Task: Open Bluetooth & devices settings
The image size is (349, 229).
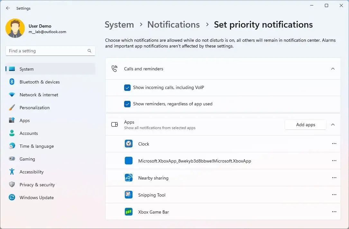Action: pyautogui.click(x=40, y=82)
